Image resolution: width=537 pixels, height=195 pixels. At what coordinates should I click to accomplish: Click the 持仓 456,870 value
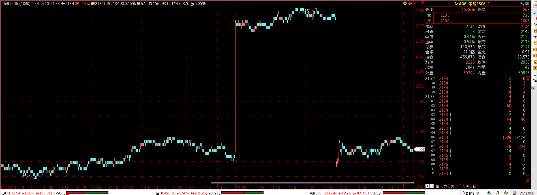click(x=467, y=57)
